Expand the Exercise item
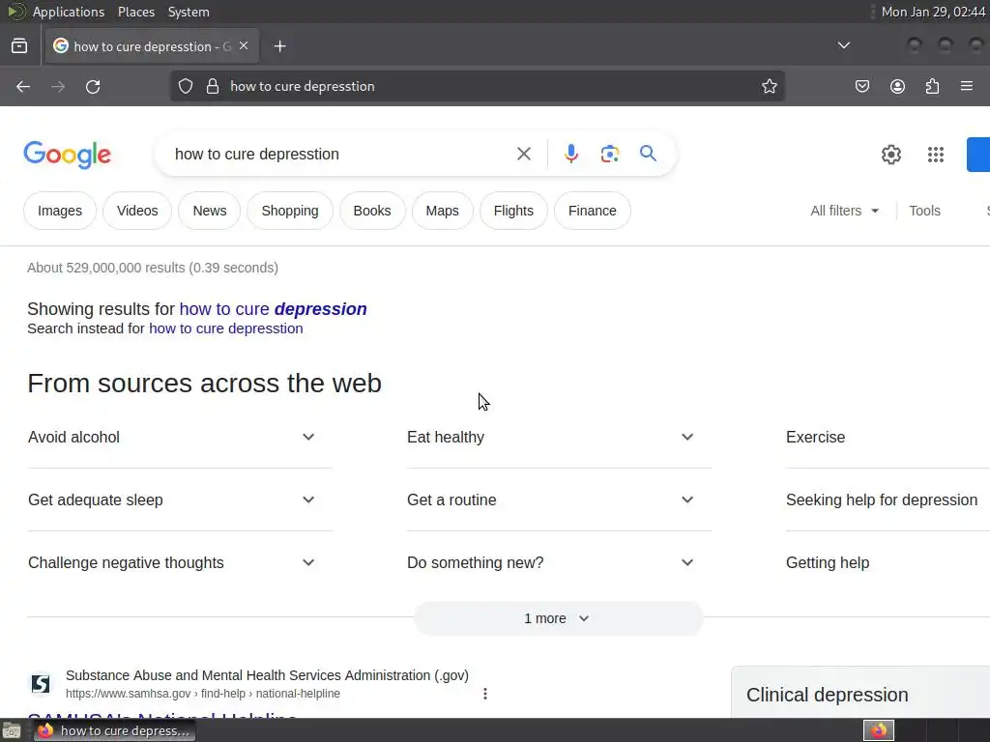 pyautogui.click(x=888, y=438)
